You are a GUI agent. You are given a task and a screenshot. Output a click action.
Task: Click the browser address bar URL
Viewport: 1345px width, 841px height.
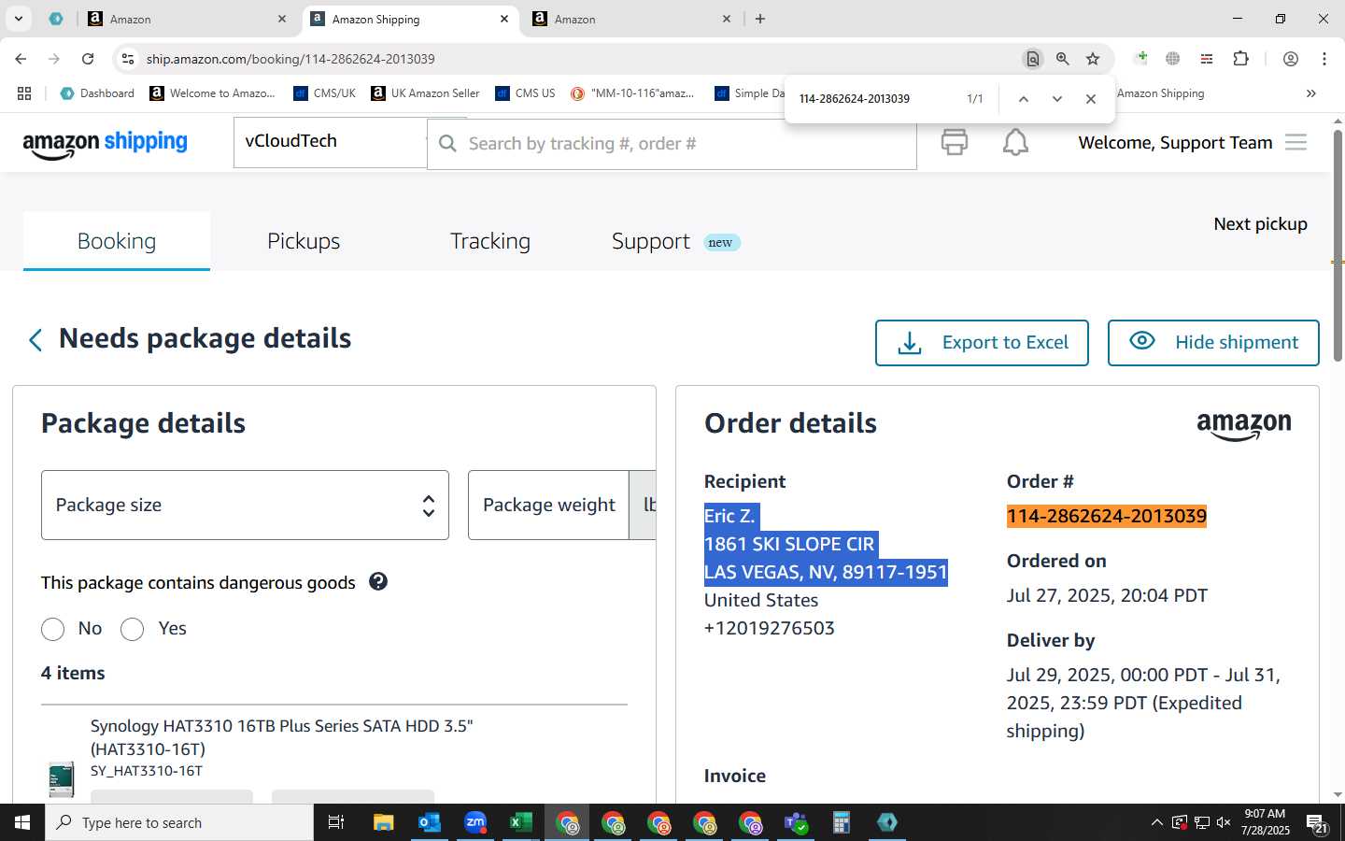point(290,59)
